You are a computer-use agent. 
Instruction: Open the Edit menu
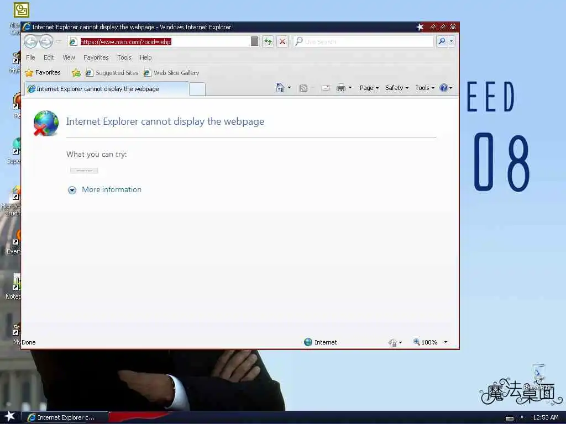coord(49,57)
